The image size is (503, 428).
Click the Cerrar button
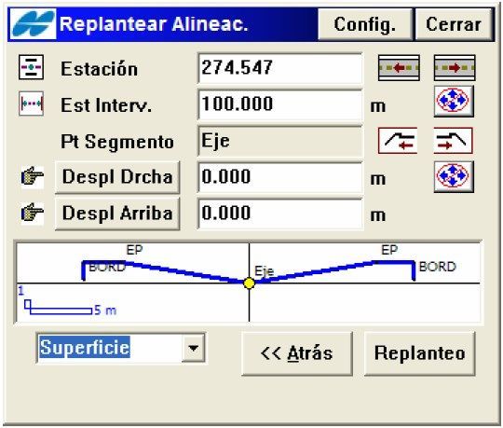454,24
